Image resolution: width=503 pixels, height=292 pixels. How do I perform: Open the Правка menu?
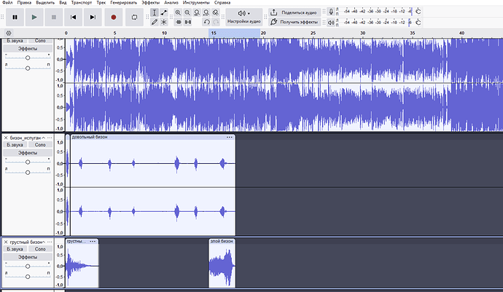click(x=24, y=3)
